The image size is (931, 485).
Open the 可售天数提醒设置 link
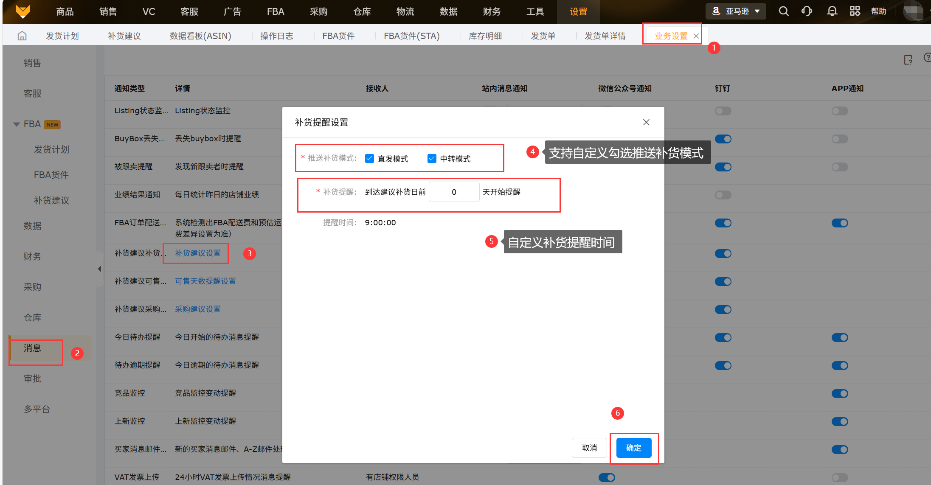(205, 281)
